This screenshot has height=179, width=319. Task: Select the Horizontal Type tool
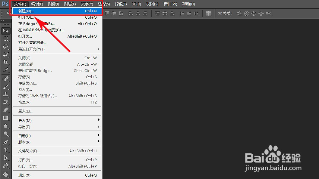tap(6, 150)
